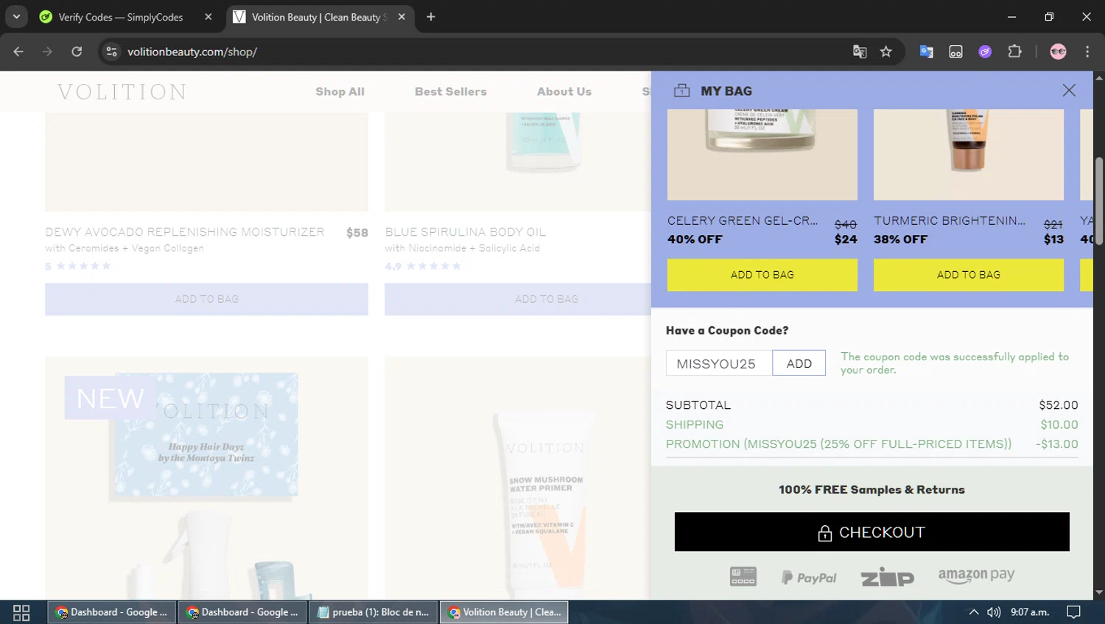Click the CHECKOUT button

click(x=872, y=532)
